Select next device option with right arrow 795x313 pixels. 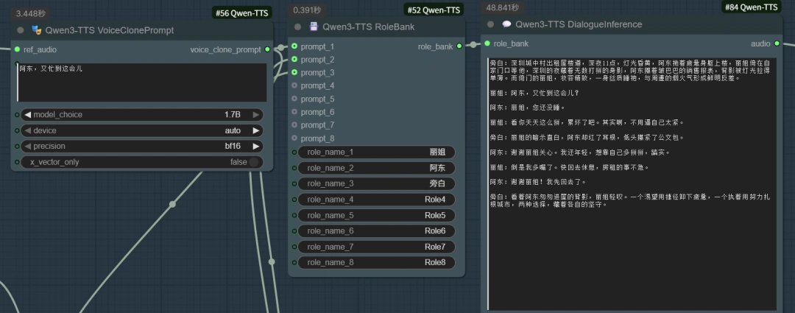coord(256,130)
